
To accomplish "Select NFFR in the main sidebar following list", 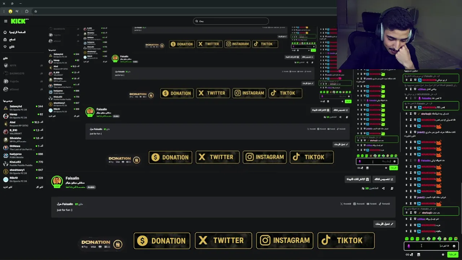I will [x=23, y=66].
